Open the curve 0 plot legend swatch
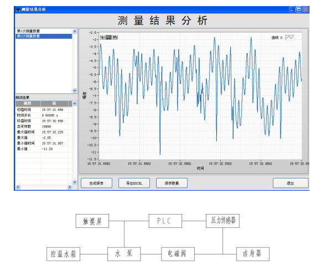Image resolution: width=326 pixels, height=270 pixels. (289, 38)
